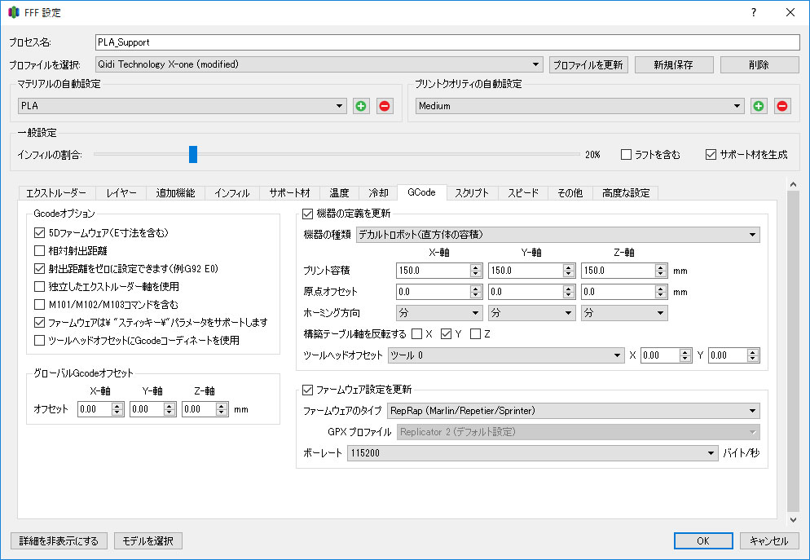The image size is (810, 560).
Task: Toggle サポート材を生成 checkbox
Action: coord(711,154)
